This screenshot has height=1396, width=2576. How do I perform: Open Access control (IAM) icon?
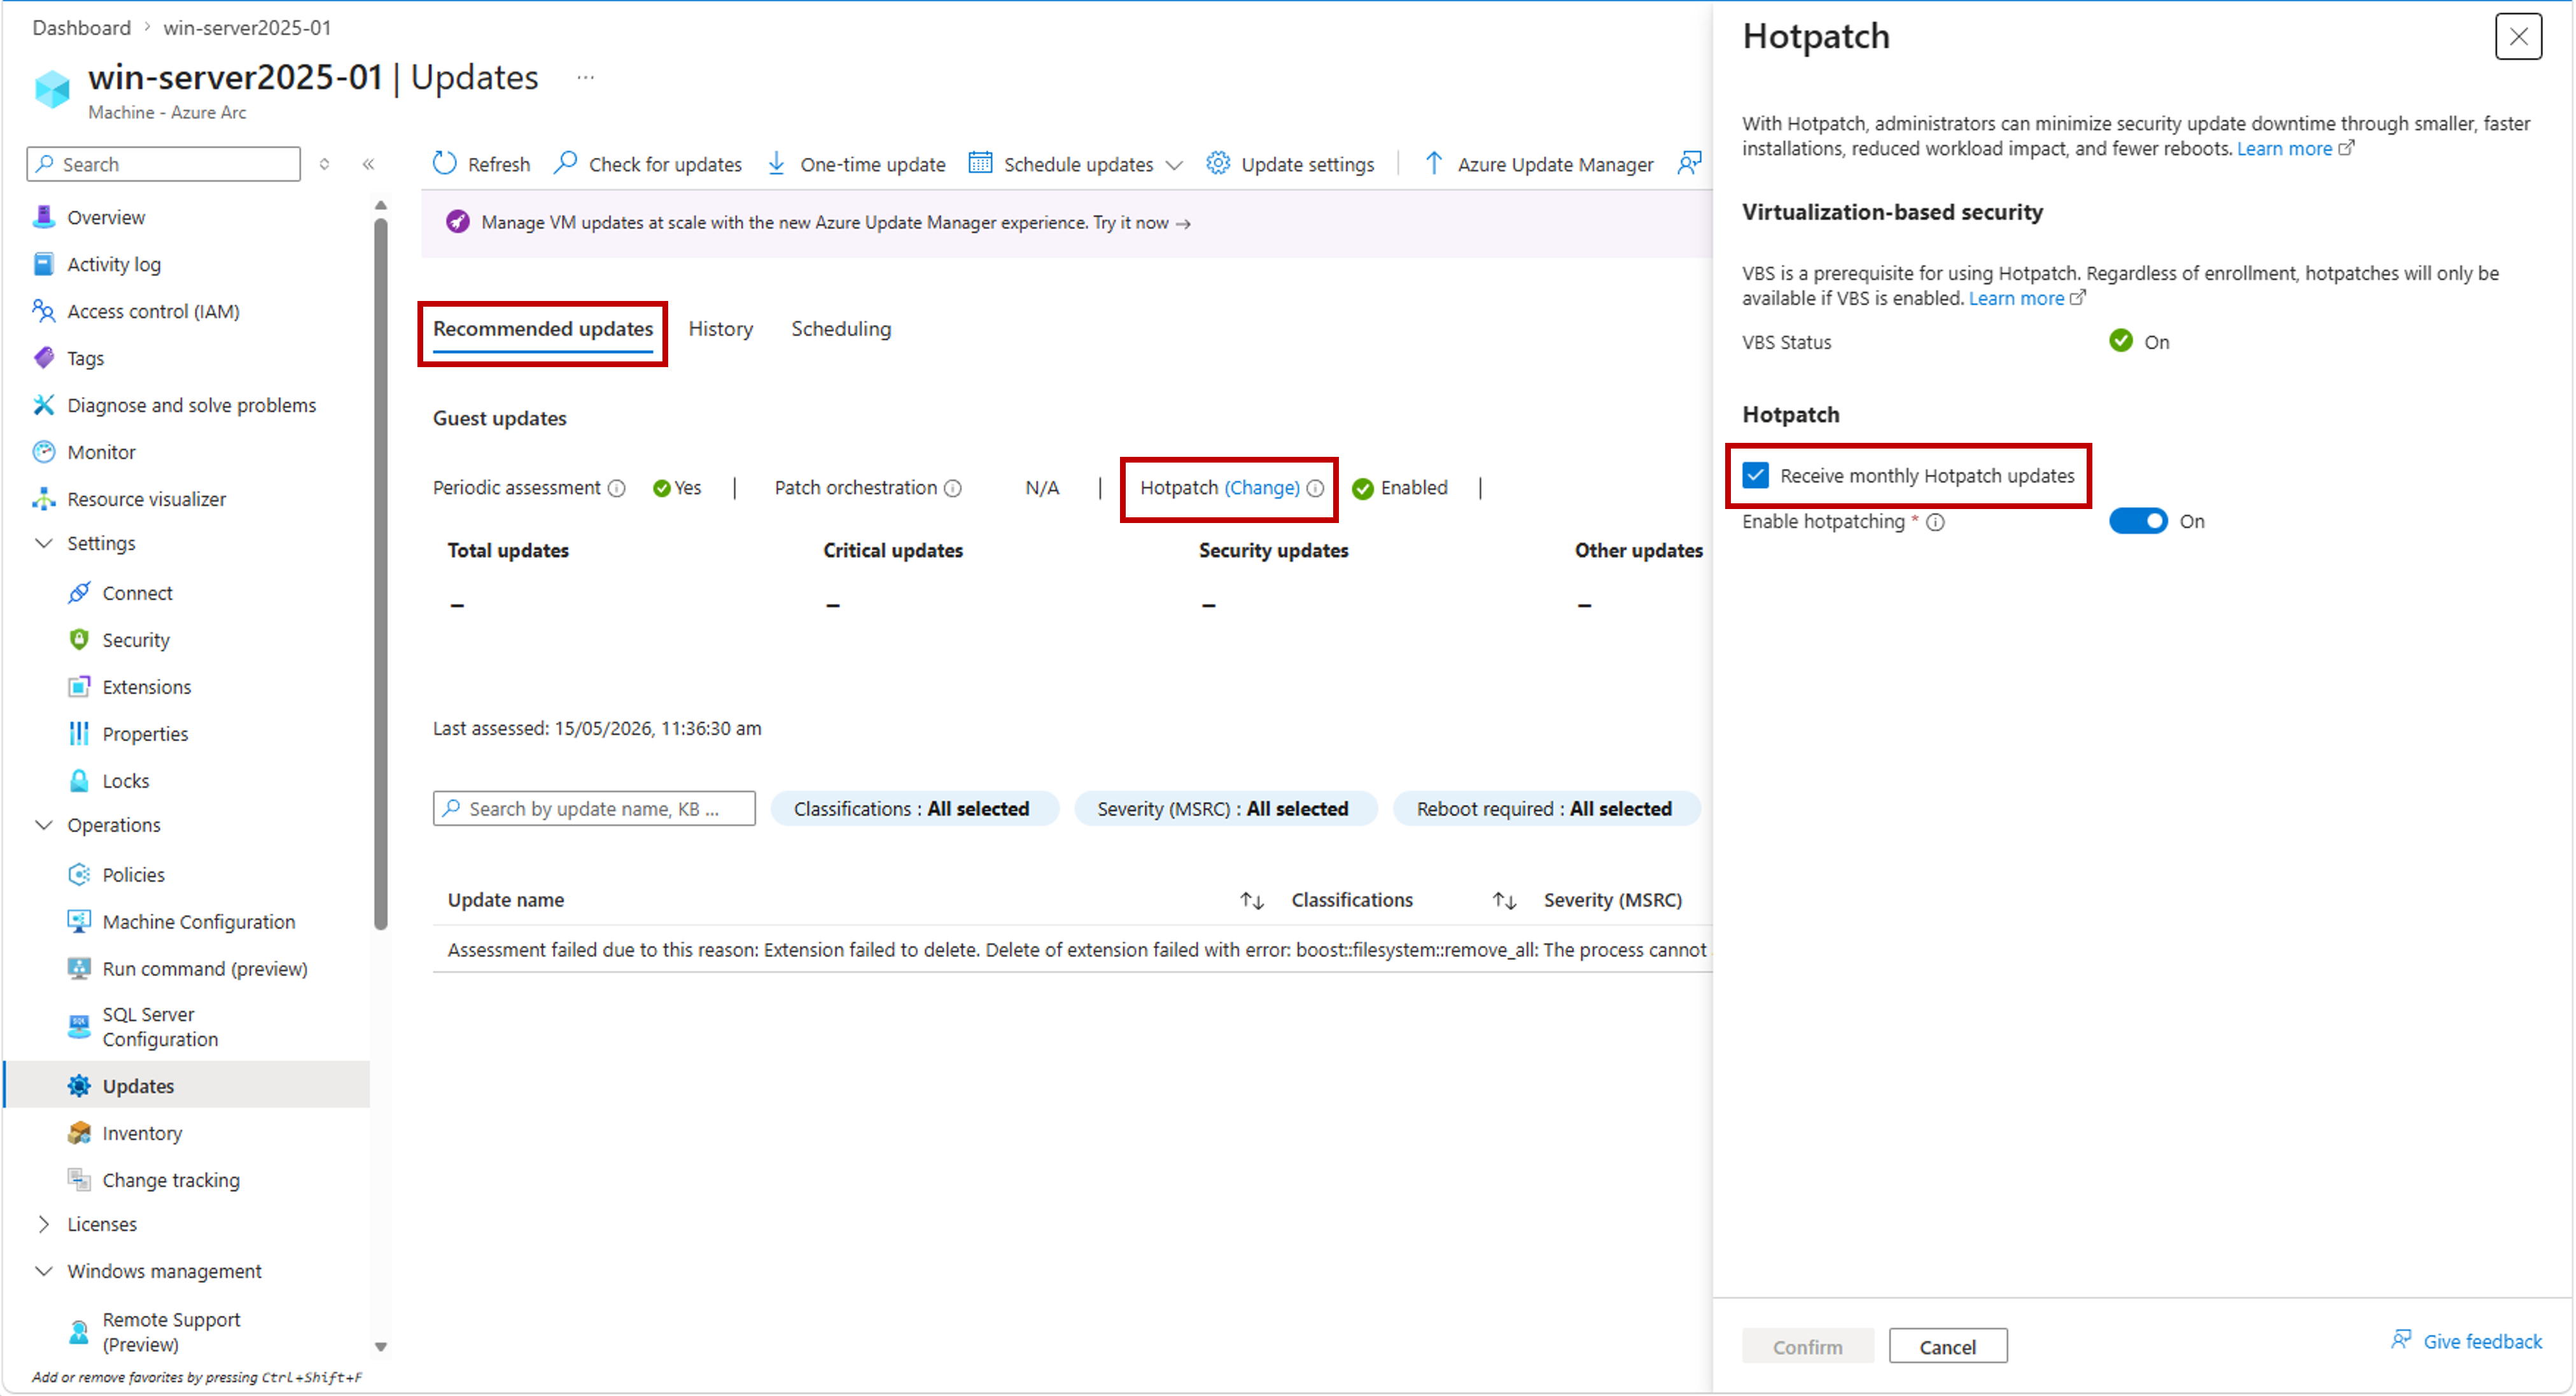coord(43,311)
